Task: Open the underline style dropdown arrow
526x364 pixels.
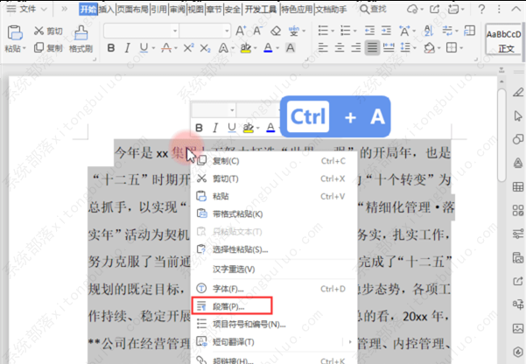Action: pos(153,48)
